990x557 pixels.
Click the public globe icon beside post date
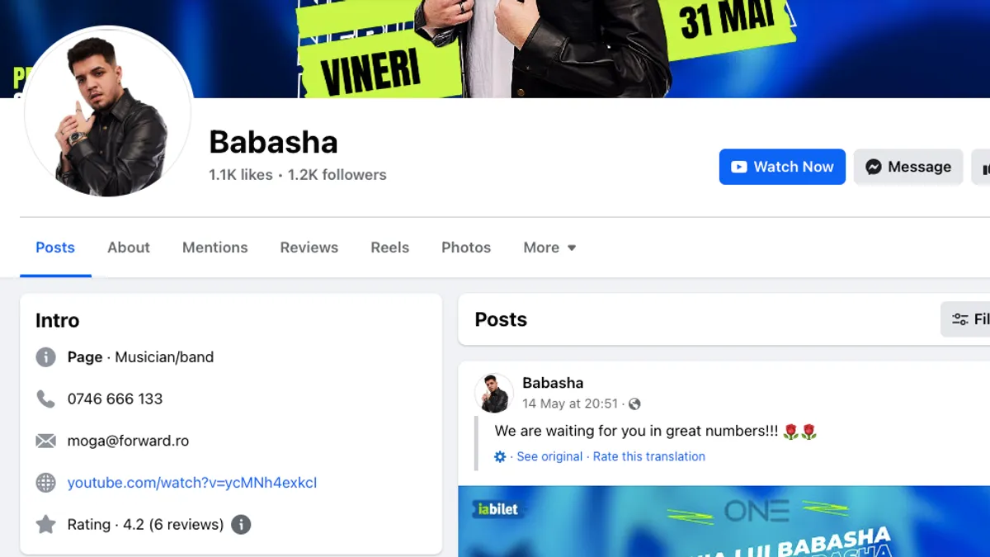click(634, 404)
